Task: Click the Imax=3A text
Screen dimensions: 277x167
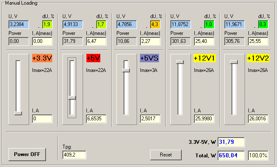Action: tap(148, 70)
